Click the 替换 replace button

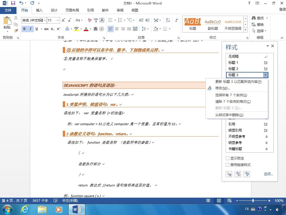click(x=258, y=25)
